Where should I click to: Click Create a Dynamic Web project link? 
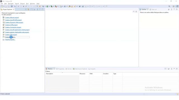click(14, 22)
